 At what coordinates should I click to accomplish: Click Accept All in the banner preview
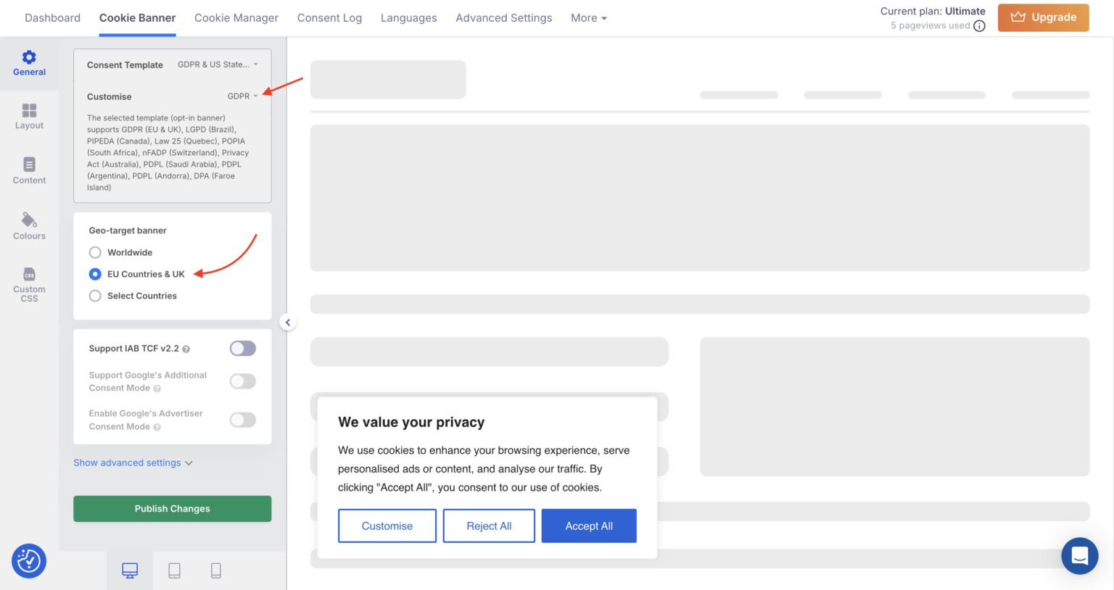(588, 525)
